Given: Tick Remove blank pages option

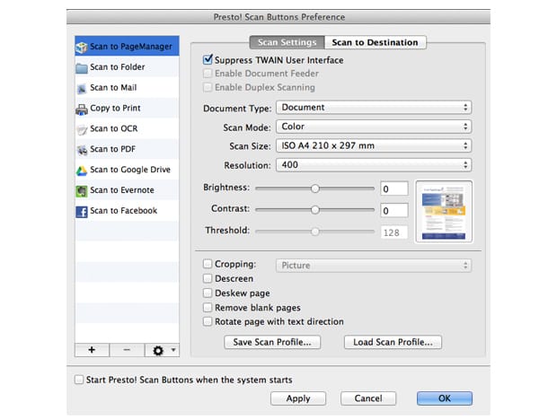Looking at the screenshot, I should pyautogui.click(x=208, y=308).
